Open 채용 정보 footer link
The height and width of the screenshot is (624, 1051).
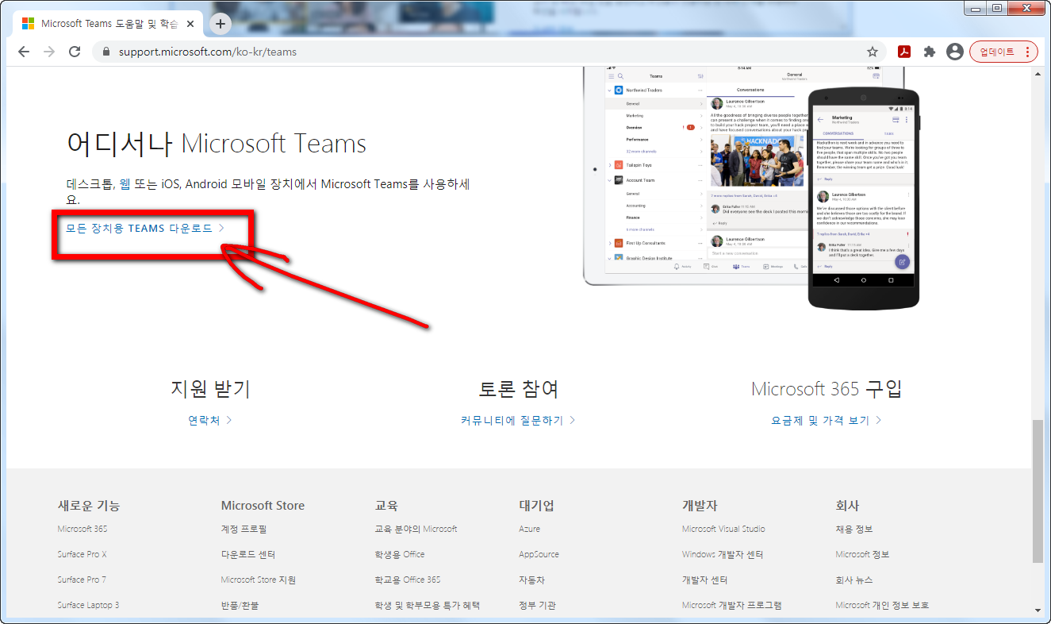tap(853, 529)
